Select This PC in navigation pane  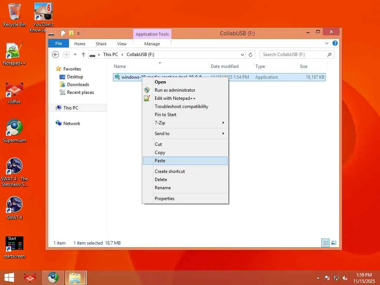[78, 108]
